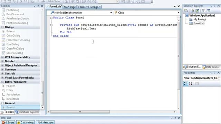Click Toolbox scroll down arrow

pos(42,107)
